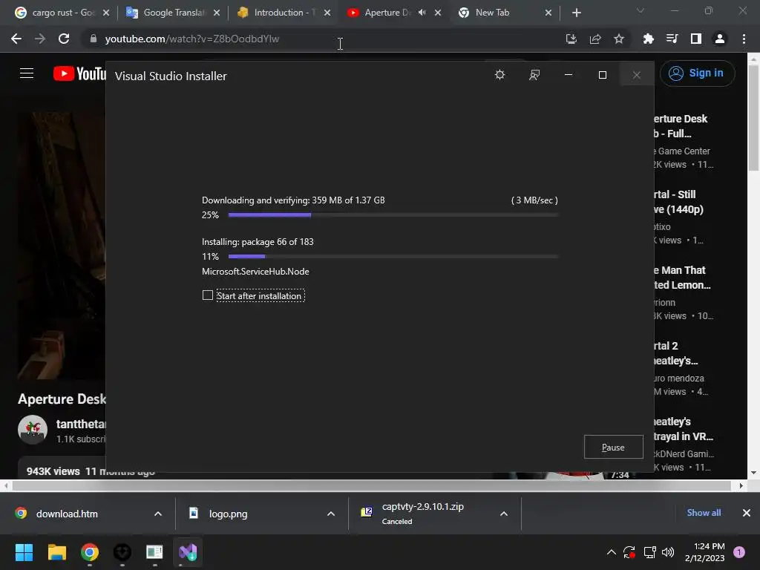Expand options for logo.png
This screenshot has width=760, height=570.
click(331, 514)
